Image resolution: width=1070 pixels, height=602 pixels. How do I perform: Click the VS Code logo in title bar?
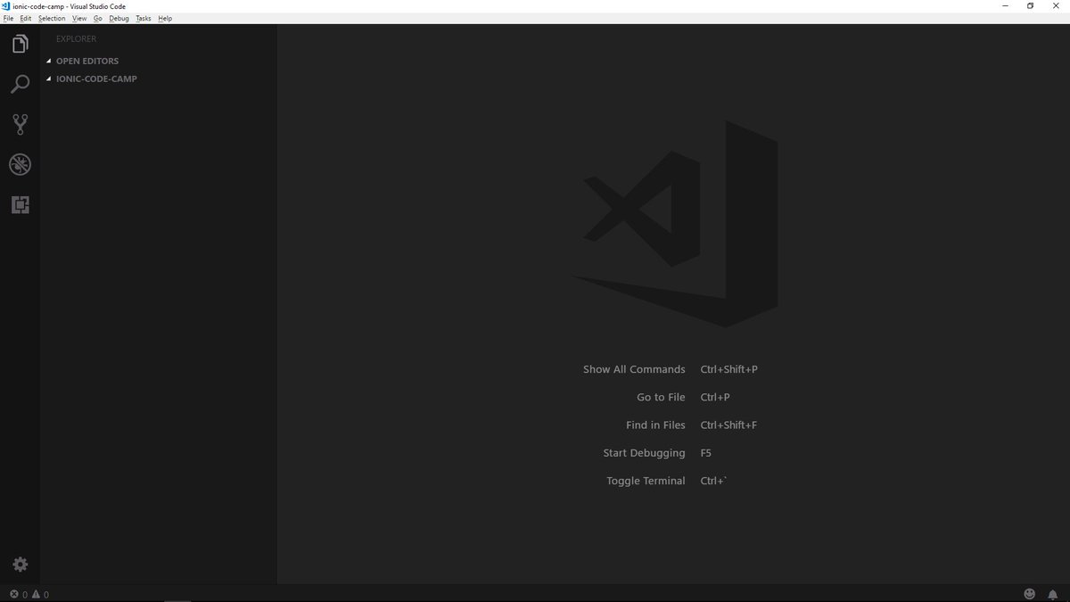point(6,6)
